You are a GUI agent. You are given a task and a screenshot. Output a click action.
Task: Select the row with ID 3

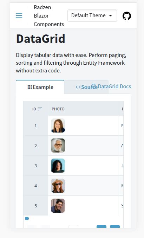tap(73, 166)
